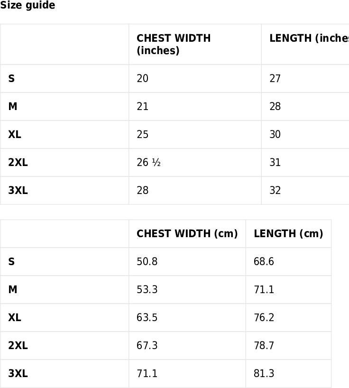The image size is (349, 388).
Task: Click the length value 30 for XL
Action: pos(275,134)
